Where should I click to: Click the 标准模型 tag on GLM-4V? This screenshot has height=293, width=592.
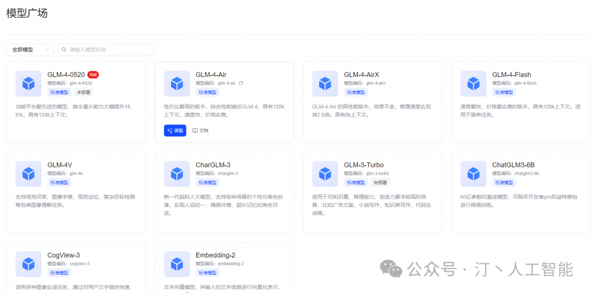59,182
